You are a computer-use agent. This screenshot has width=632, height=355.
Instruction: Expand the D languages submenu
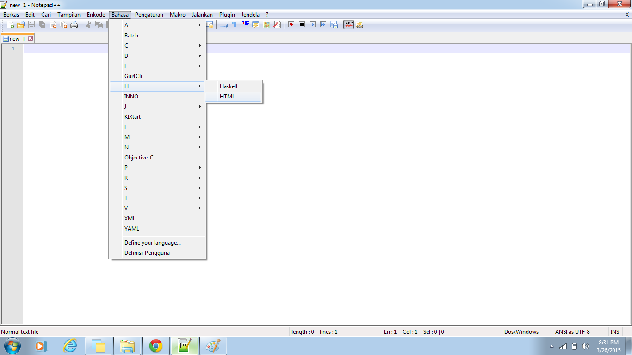[x=157, y=56]
